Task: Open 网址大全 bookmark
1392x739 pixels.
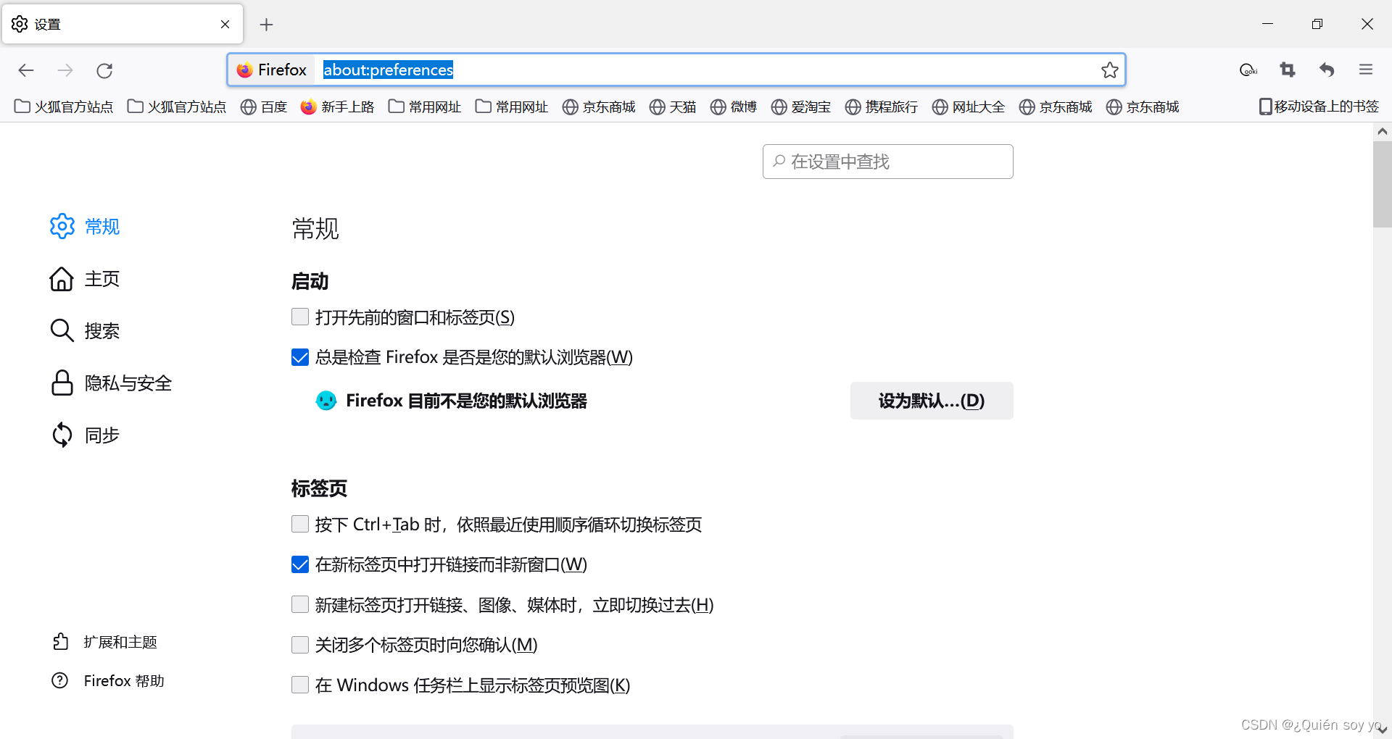Action: point(969,107)
